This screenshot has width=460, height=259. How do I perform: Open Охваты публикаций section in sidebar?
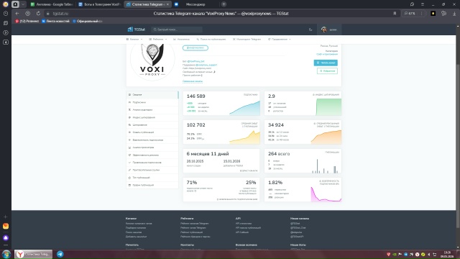(x=152, y=132)
